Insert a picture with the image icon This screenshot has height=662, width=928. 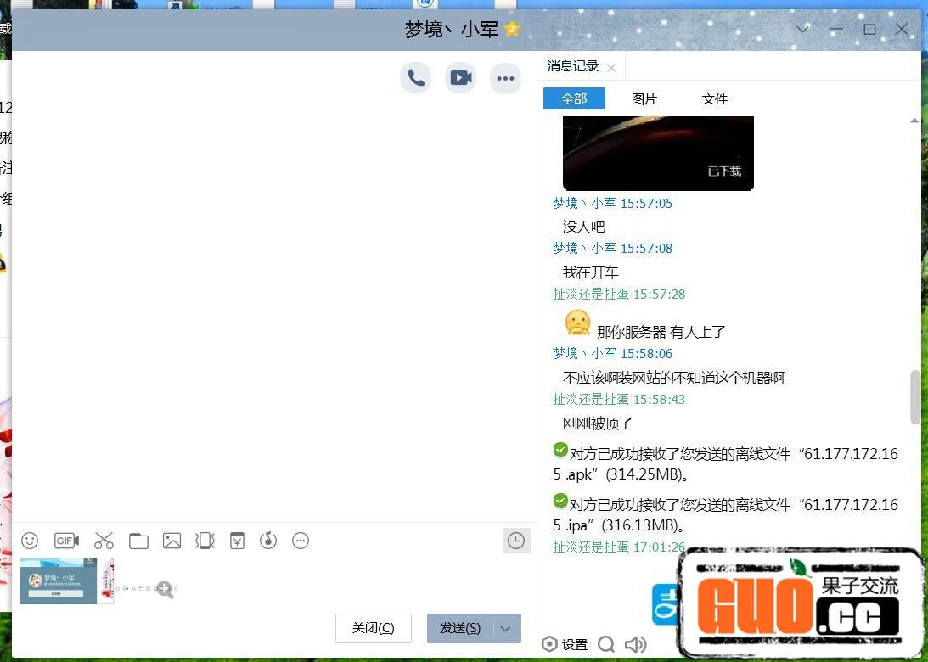[172, 541]
